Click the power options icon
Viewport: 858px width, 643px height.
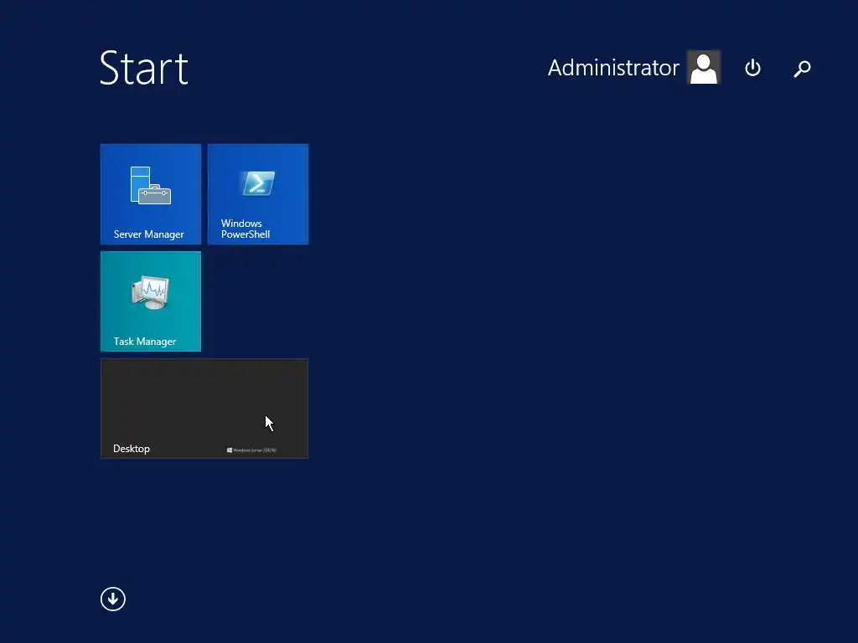click(x=753, y=68)
